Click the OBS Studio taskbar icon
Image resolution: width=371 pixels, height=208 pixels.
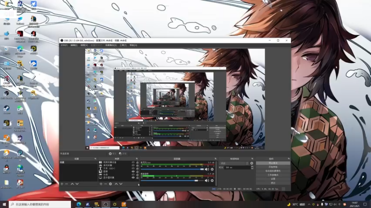tap(106, 204)
